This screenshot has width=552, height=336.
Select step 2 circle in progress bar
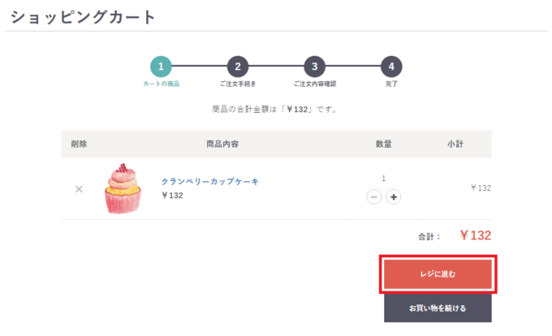click(238, 67)
